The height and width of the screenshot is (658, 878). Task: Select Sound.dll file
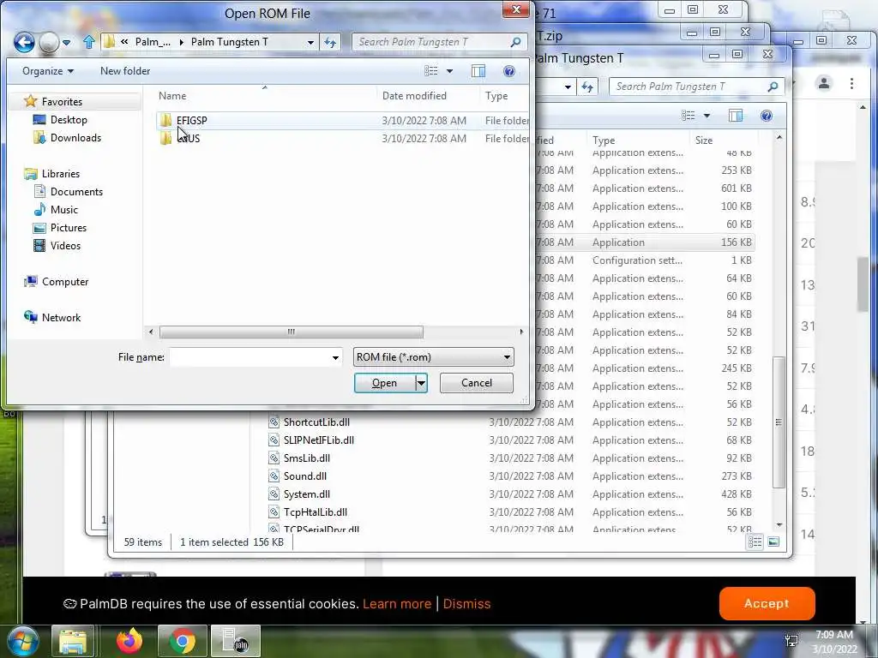[304, 476]
